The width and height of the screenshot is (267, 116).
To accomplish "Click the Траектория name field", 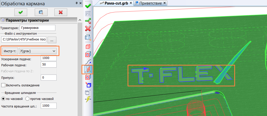I will (37, 28).
